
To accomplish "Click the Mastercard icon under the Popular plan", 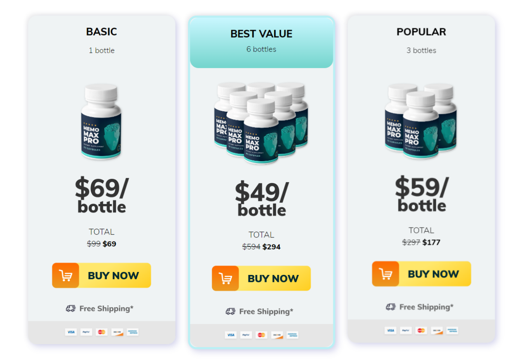I will pos(421,330).
